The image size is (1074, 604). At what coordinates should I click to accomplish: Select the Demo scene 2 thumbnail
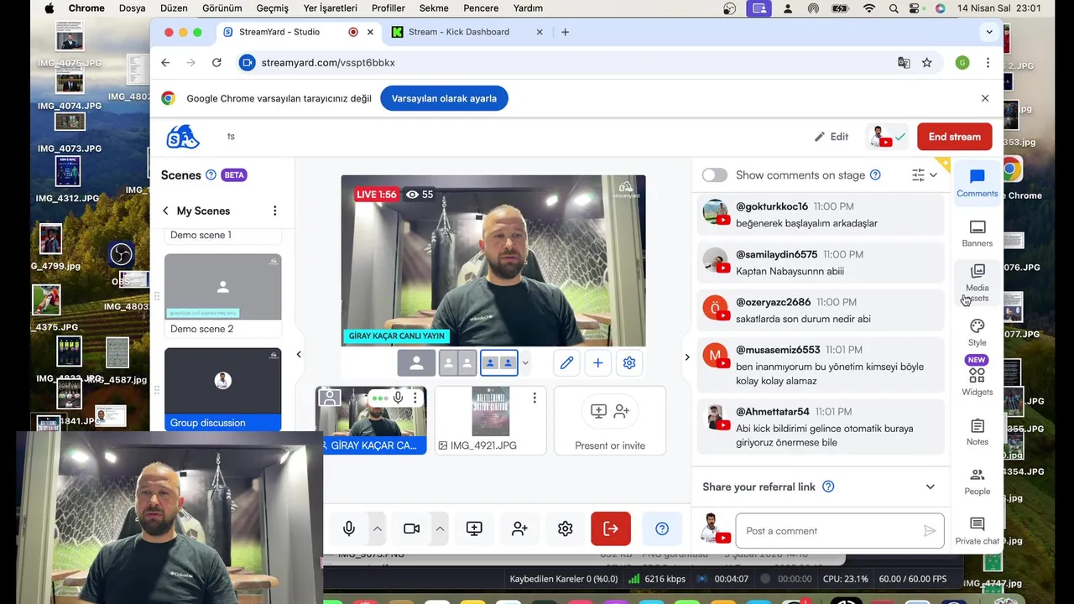tap(223, 287)
